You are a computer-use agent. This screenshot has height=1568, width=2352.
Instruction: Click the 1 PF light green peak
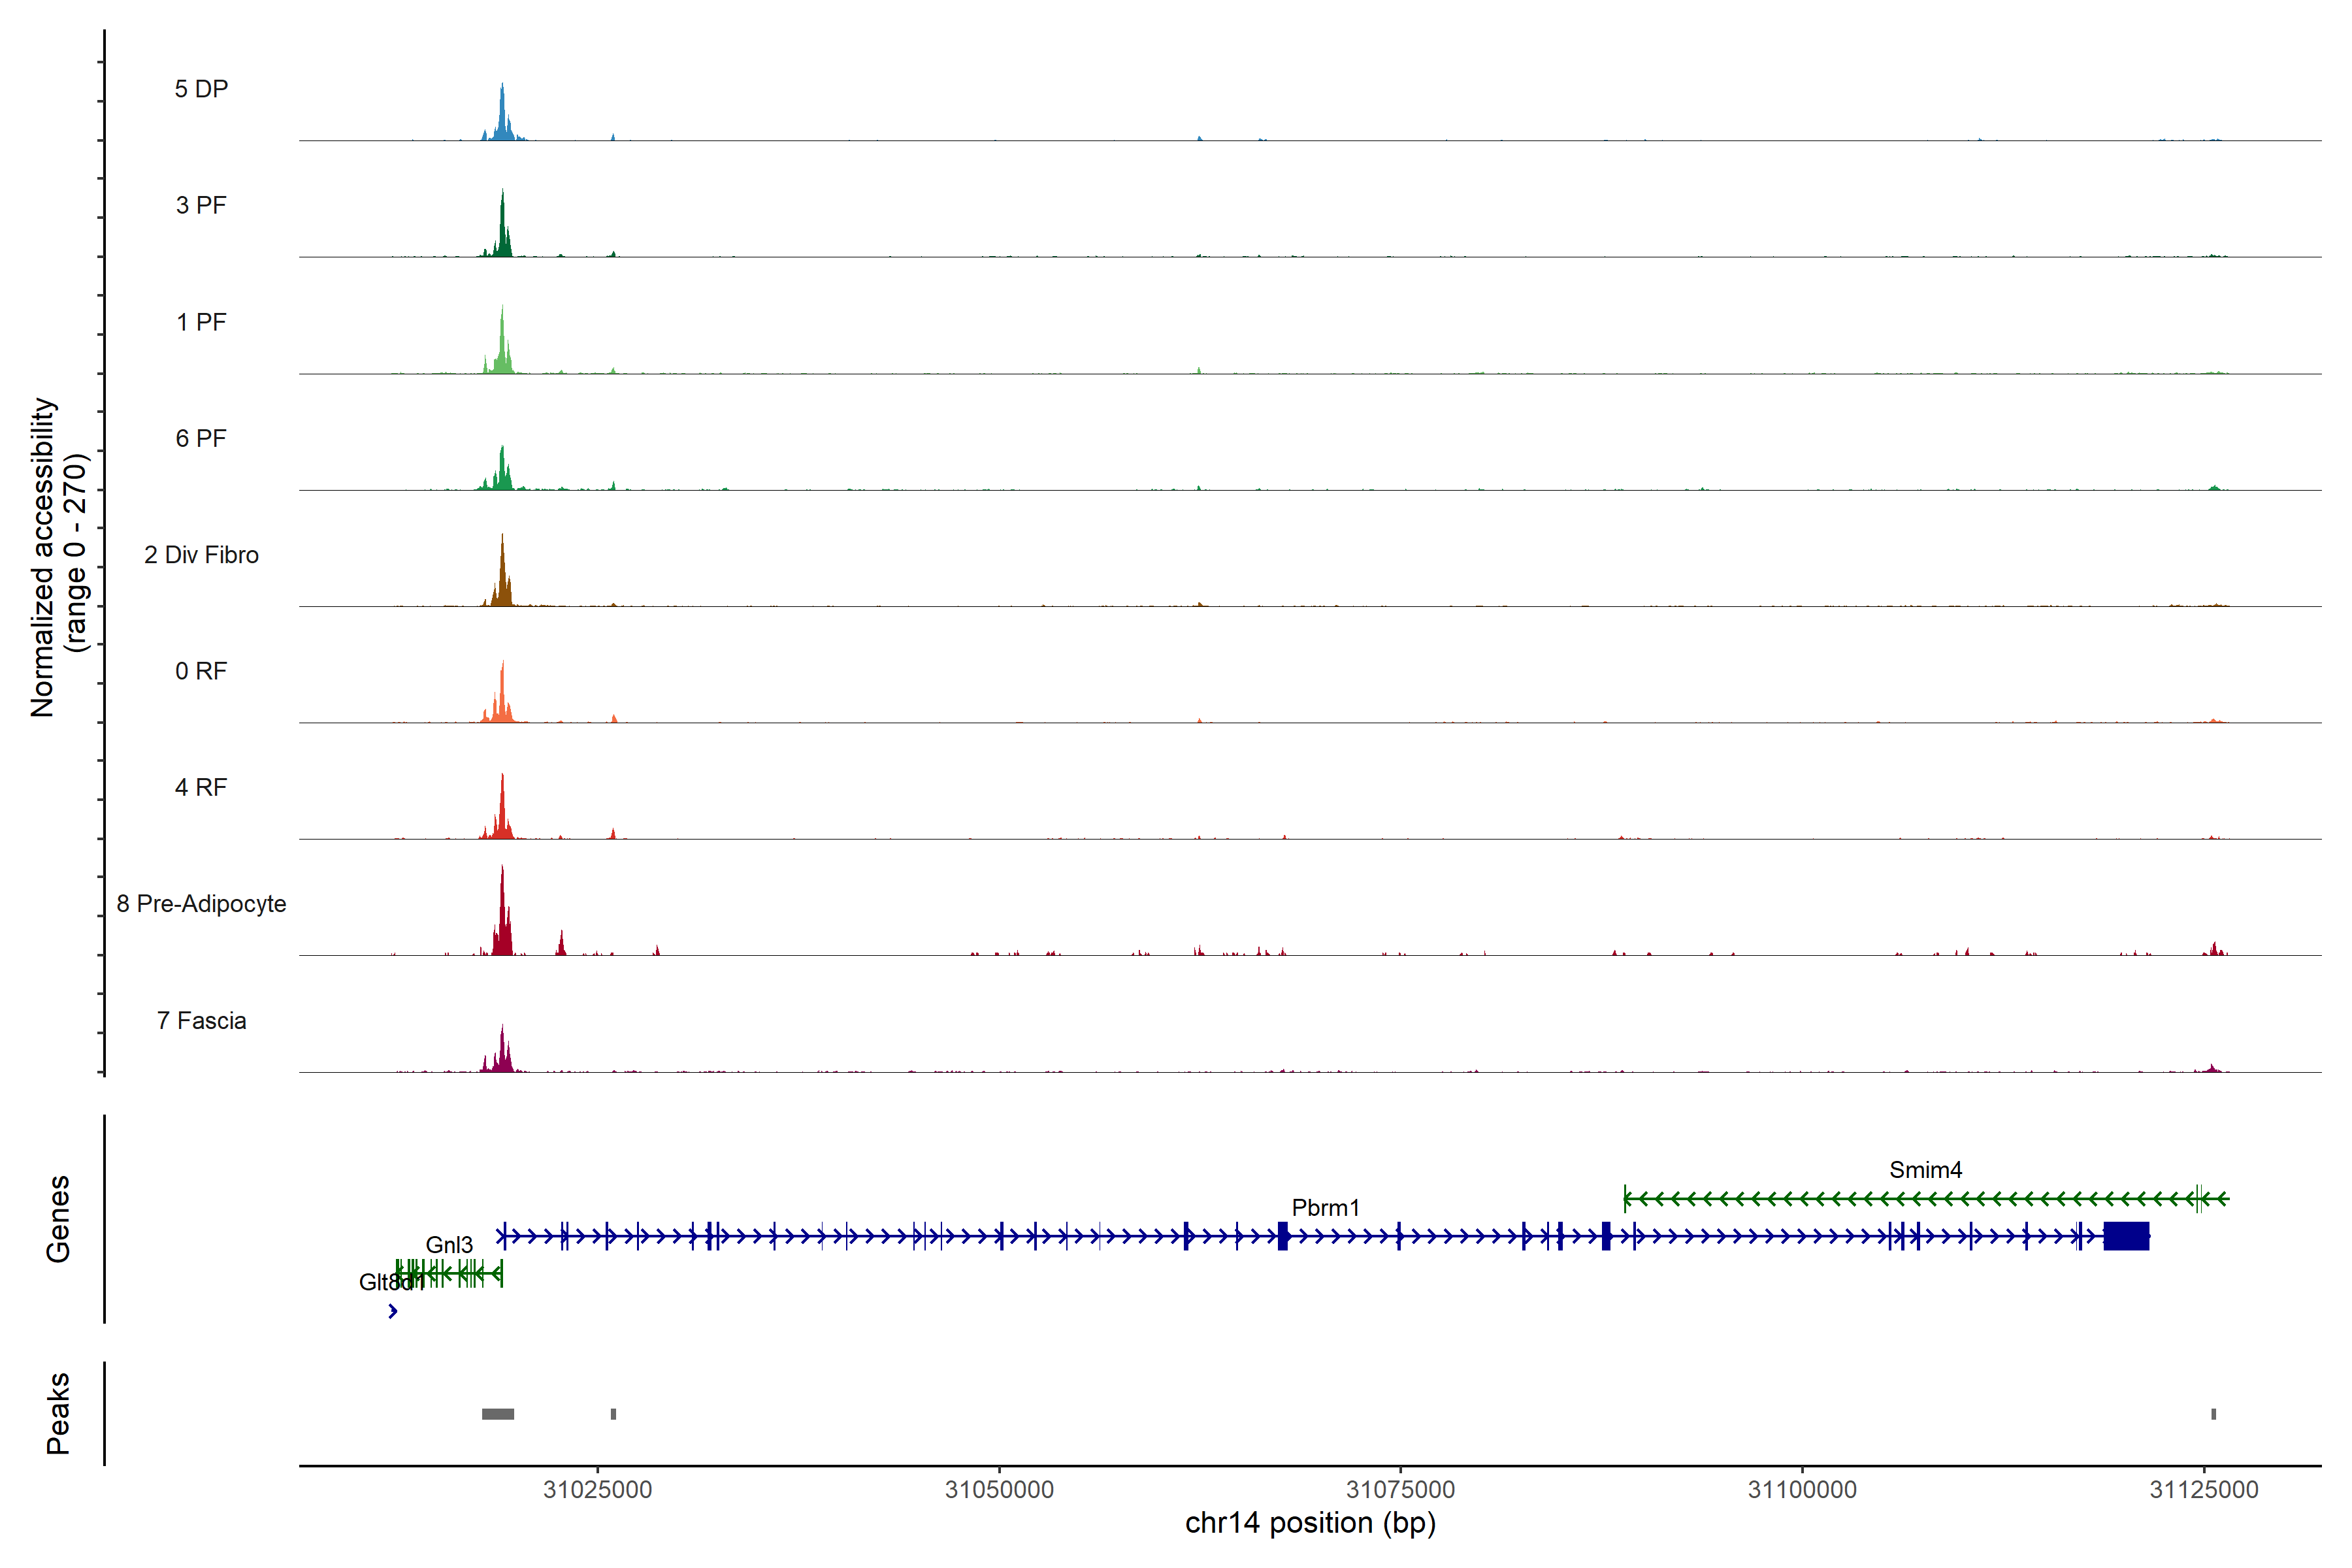[503, 350]
